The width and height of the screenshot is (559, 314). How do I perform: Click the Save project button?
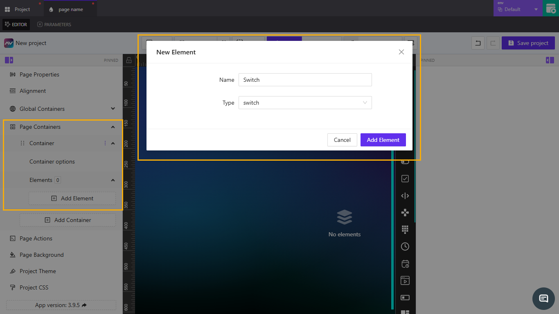(528, 43)
